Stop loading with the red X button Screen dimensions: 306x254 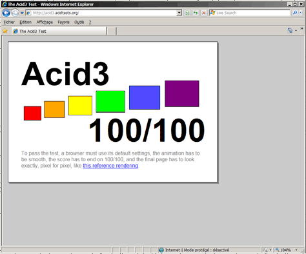pos(203,13)
